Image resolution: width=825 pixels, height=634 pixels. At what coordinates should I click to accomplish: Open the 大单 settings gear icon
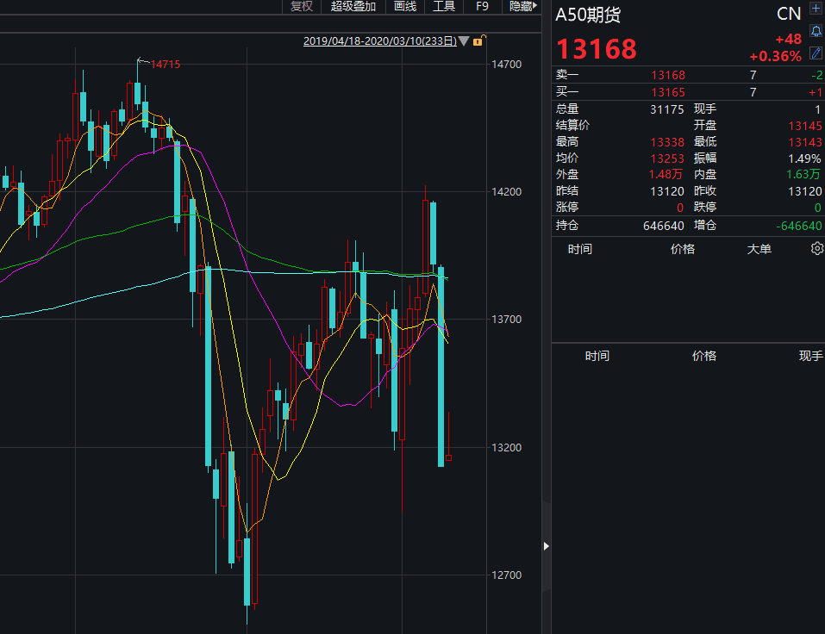817,249
